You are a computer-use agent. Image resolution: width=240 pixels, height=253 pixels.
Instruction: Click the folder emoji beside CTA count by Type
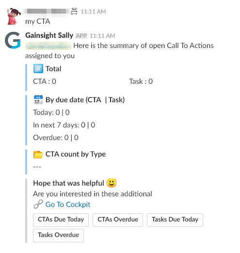point(38,154)
